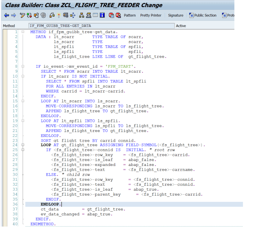Place cursor at end of ENDLOOP line 36
Image resolution: width=264 pixels, height=233 pixels.
click(62, 204)
